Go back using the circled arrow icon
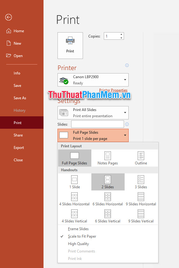 (8, 17)
